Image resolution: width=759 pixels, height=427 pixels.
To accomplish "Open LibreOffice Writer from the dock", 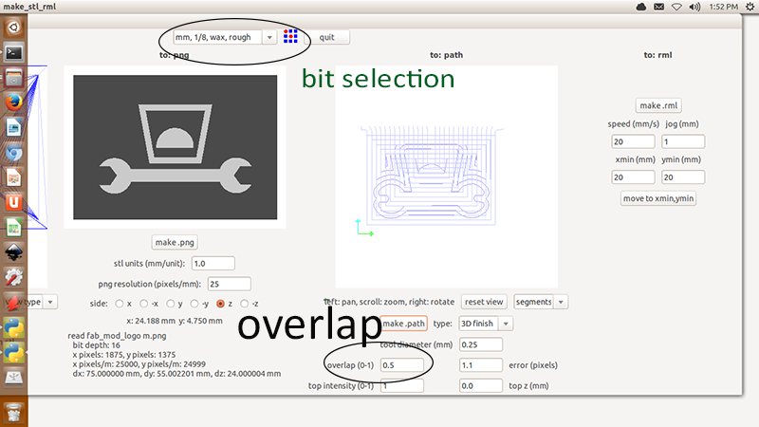I will coord(13,128).
